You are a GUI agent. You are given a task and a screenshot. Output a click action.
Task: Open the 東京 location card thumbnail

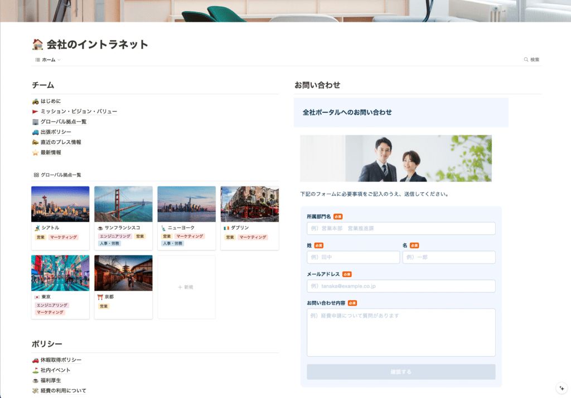pyautogui.click(x=60, y=272)
